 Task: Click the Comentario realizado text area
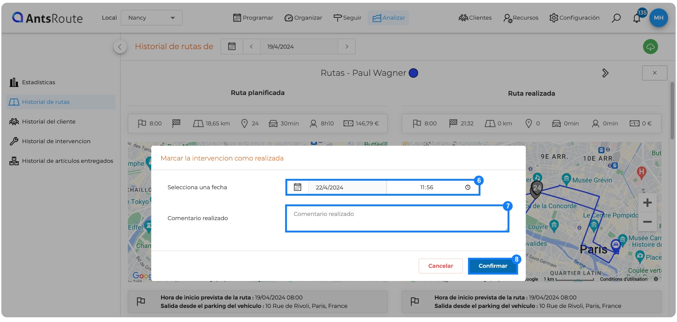tap(397, 218)
